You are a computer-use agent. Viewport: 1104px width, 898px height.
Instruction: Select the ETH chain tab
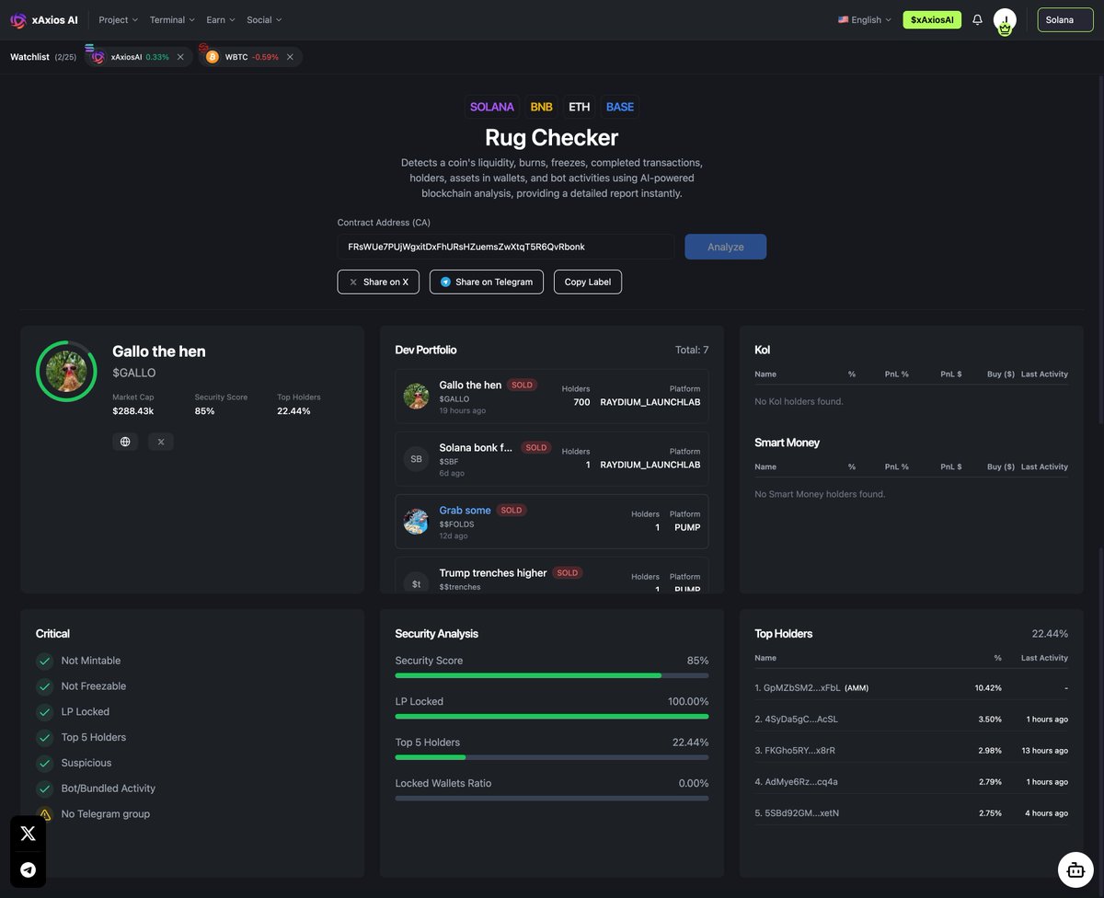580,107
